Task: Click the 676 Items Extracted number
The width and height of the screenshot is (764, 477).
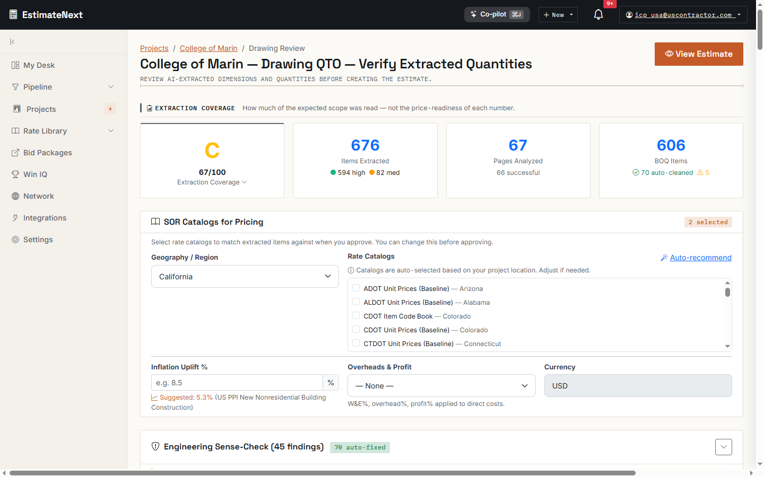Action: tap(365, 145)
